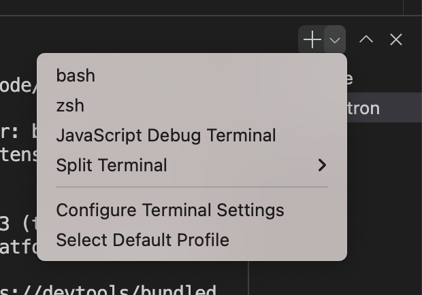Open the launch profile chevron next to plus
The height and width of the screenshot is (295, 422).
pos(334,40)
